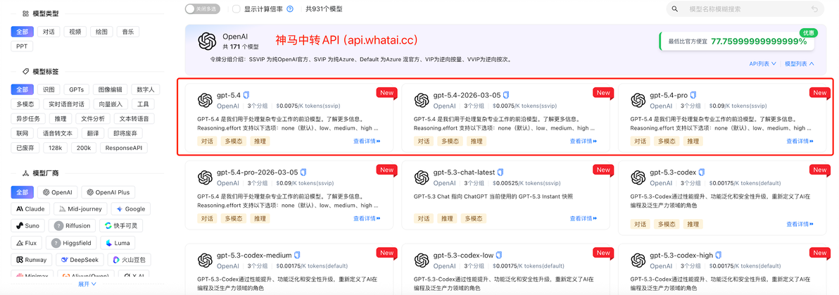Select the 多模态 tag in left sidebar

click(x=25, y=104)
